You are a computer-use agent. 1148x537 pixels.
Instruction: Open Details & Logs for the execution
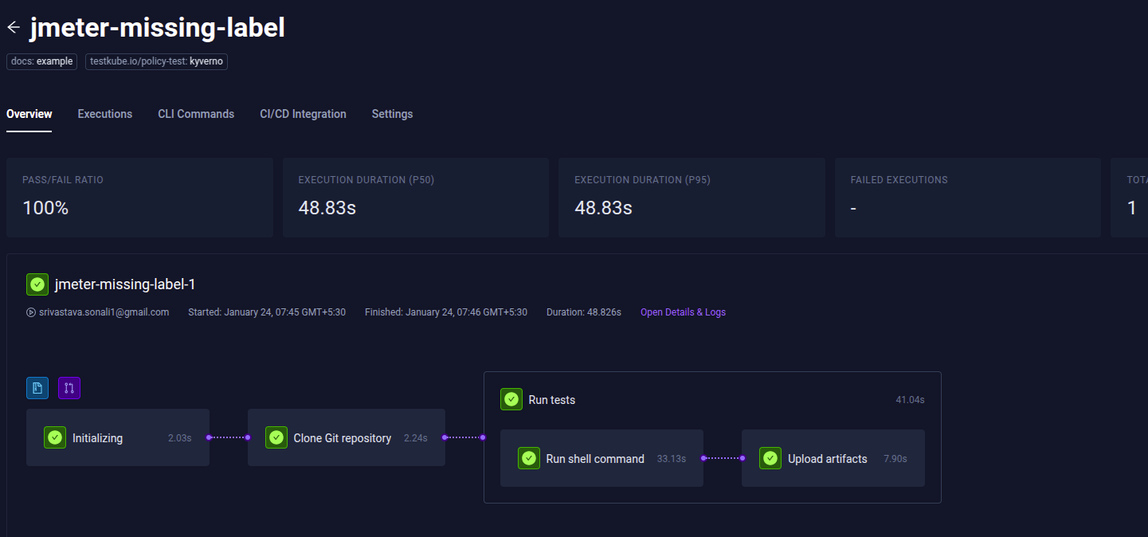pos(682,312)
